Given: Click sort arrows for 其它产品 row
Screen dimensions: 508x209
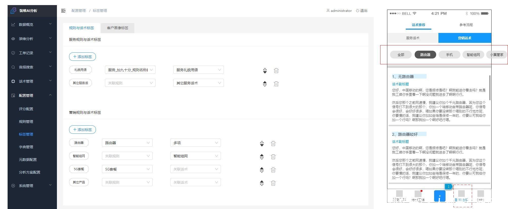Looking at the screenshot, I should tap(262, 183).
